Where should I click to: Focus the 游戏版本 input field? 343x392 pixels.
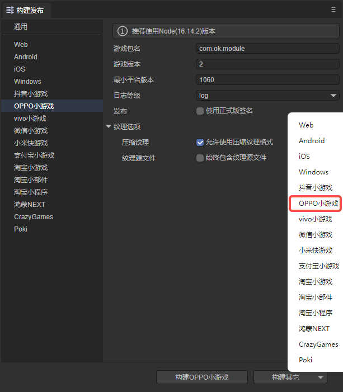267,64
